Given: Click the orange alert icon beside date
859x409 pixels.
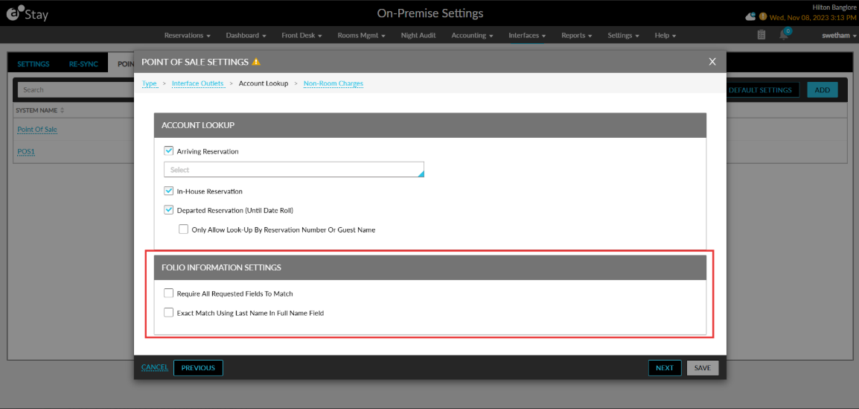Looking at the screenshot, I should coord(762,17).
